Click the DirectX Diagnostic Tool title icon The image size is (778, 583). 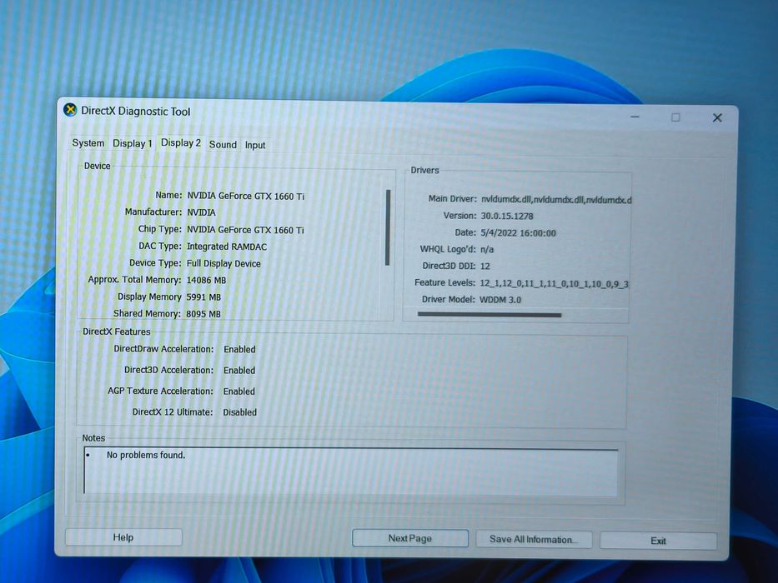[70, 110]
